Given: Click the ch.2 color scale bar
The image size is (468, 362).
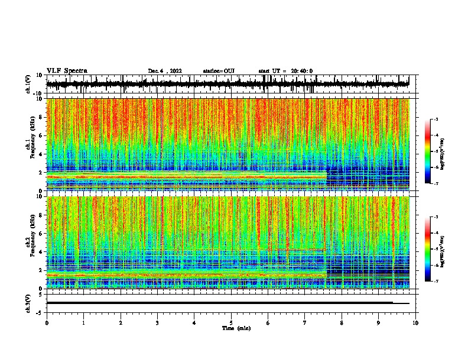Looking at the screenshot, I should coord(427,249).
